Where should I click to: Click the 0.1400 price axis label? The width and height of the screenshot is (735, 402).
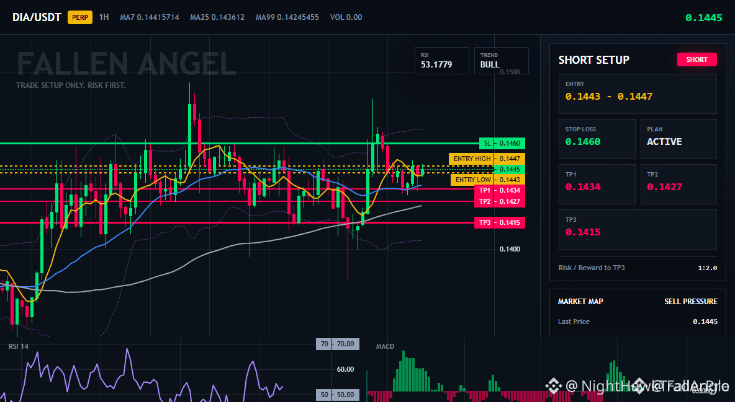point(510,250)
